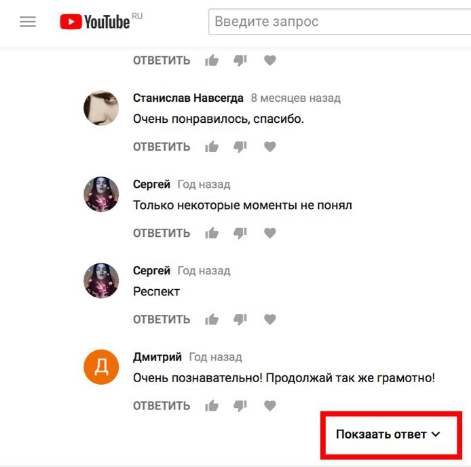Open Станислав Навсегда's profile avatar
This screenshot has width=471, height=467.
tap(101, 108)
